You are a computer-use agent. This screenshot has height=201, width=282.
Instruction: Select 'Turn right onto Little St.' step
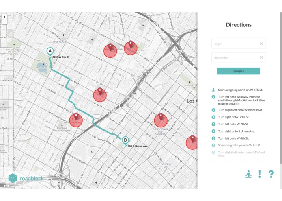pos(234,117)
